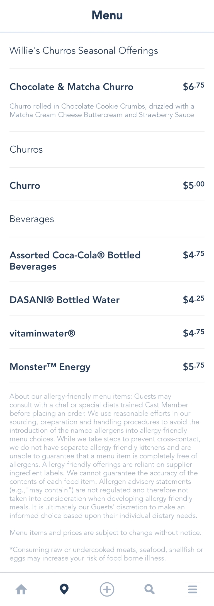
Task: Tap the Monster Energy $5.75 price
Action: click(x=193, y=366)
